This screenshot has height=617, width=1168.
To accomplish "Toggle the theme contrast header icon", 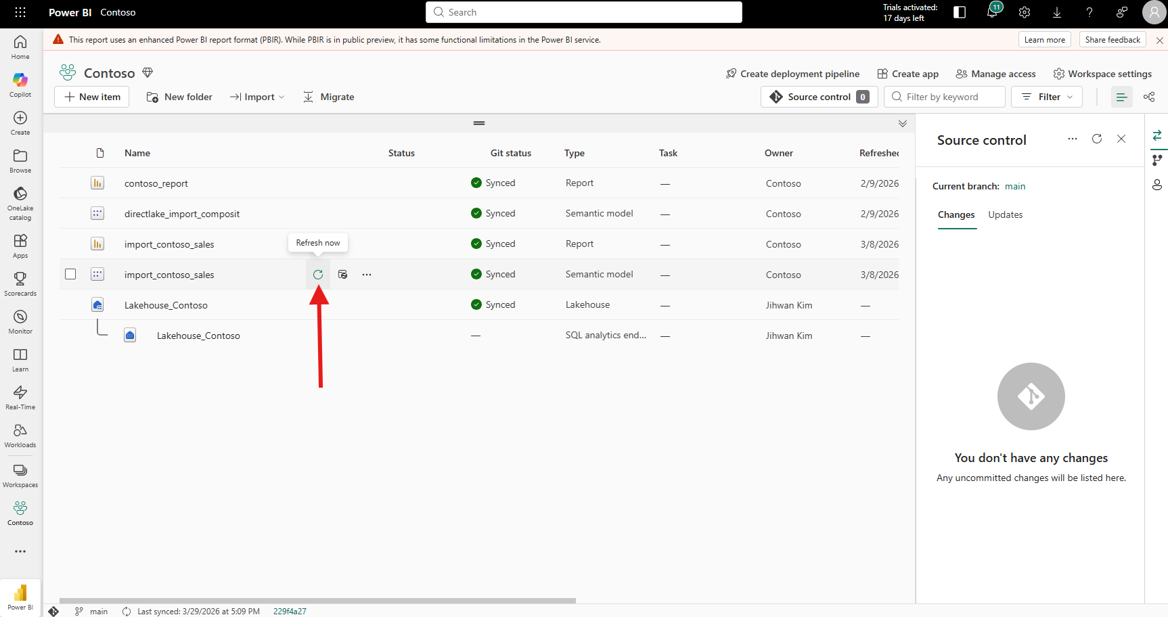I will click(960, 12).
